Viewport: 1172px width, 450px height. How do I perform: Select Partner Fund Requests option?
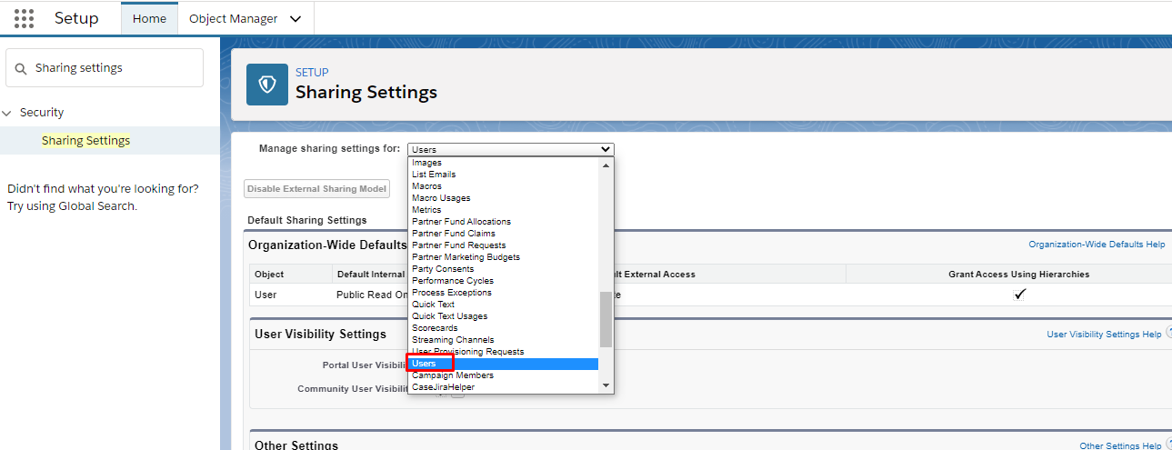(x=503, y=245)
